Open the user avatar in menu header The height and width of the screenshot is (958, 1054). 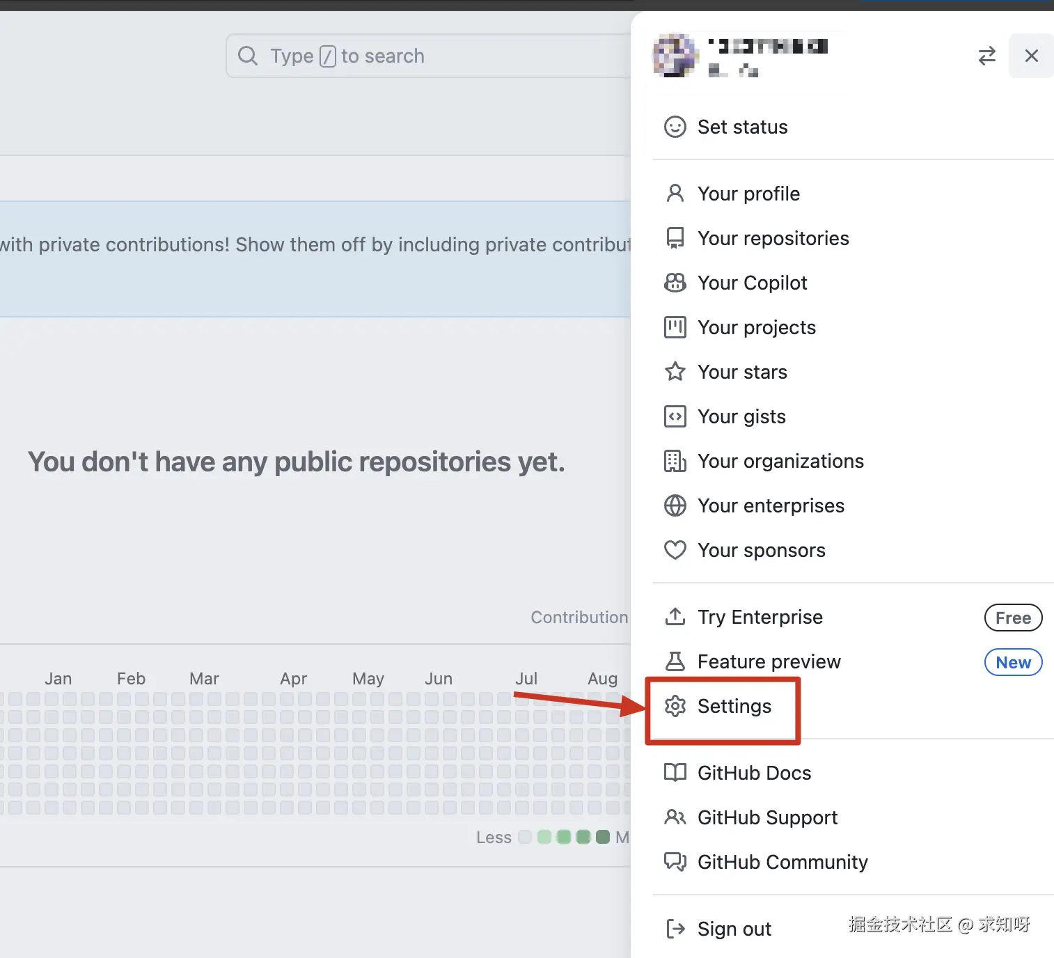(x=675, y=55)
